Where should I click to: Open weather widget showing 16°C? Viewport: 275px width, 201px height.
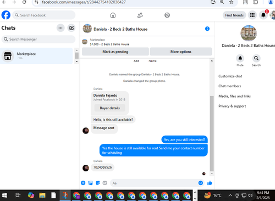(212, 196)
